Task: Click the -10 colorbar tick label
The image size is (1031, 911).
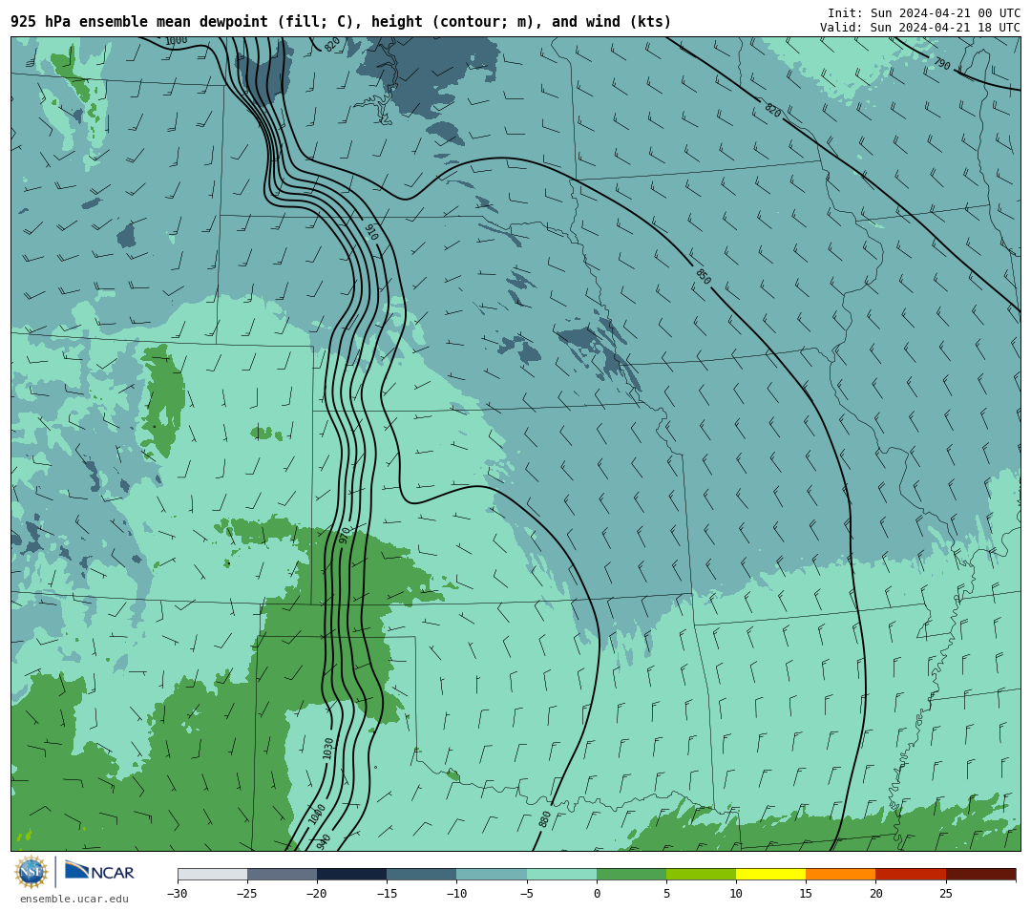Action: pyautogui.click(x=456, y=893)
